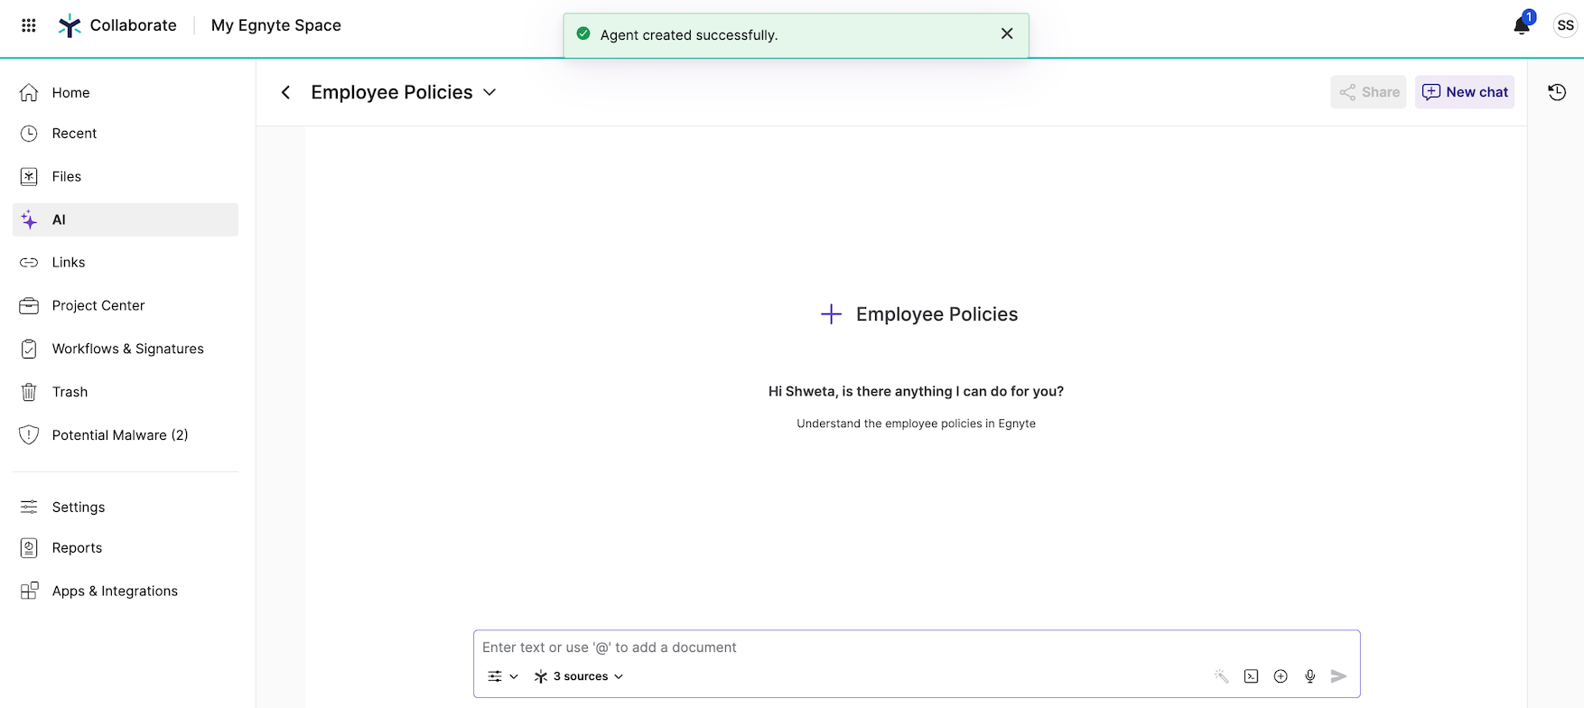Open chat history clock icon
Viewport: 1584px width, 708px height.
point(1557,92)
